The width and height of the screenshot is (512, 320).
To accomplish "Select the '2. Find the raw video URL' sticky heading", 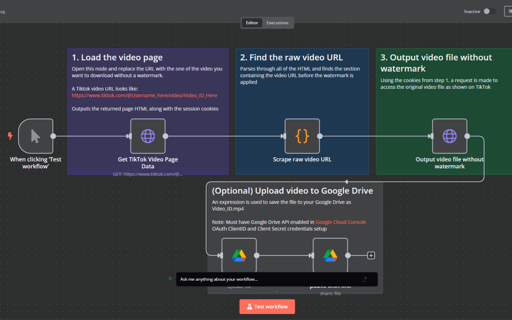I will 291,58.
